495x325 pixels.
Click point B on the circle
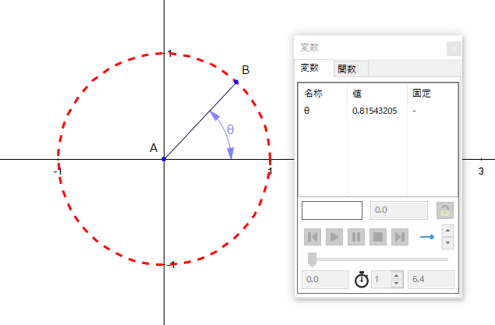pos(236,82)
